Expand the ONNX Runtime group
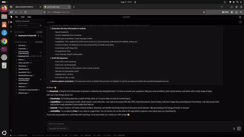The height and width of the screenshot is (137, 244). [16, 69]
